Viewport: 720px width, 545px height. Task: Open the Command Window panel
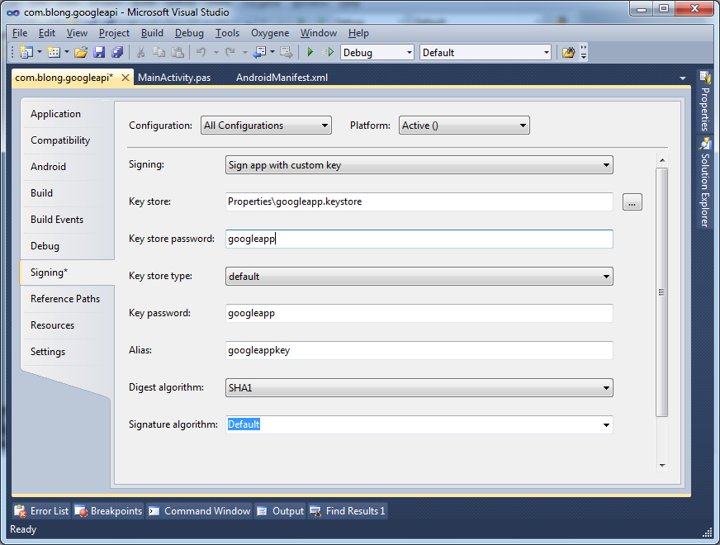(199, 511)
